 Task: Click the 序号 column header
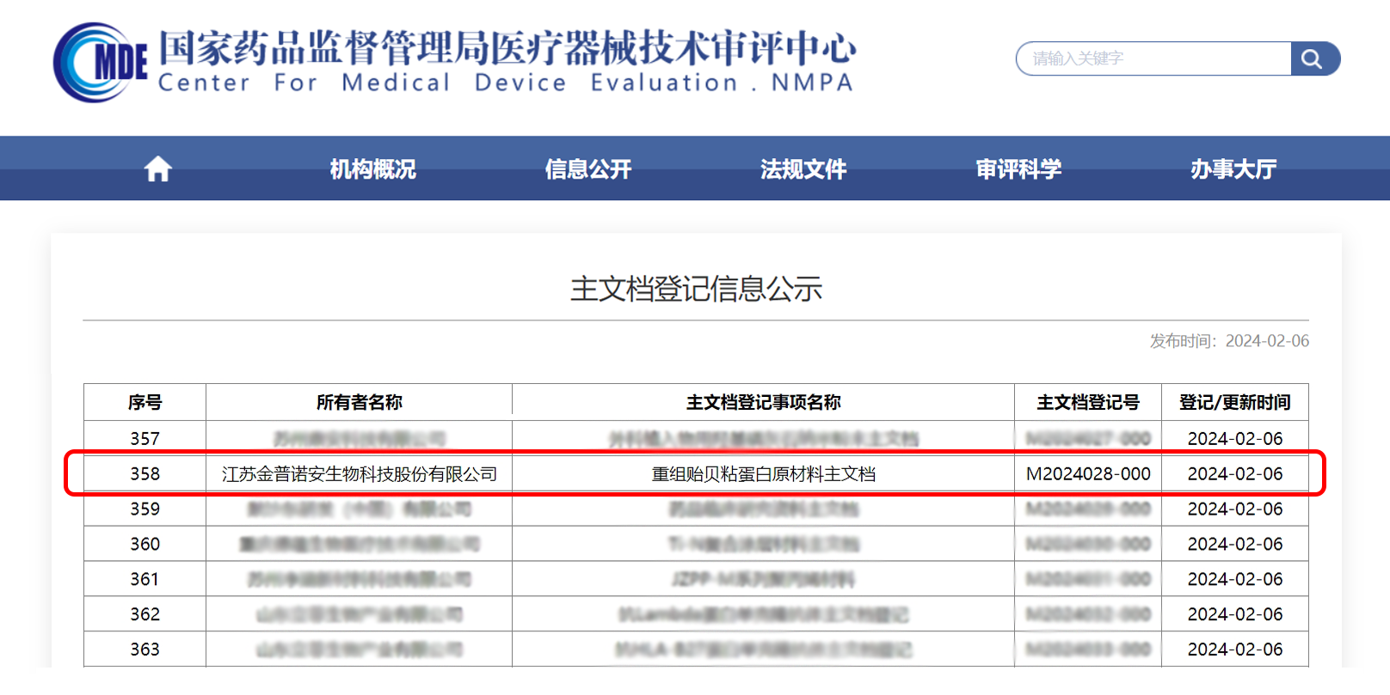click(x=145, y=402)
